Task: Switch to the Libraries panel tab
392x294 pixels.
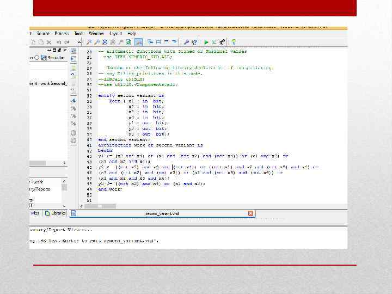Action: [x=56, y=213]
